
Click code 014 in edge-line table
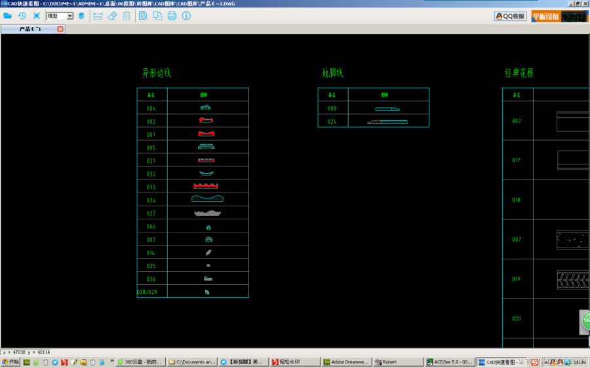(x=151, y=253)
